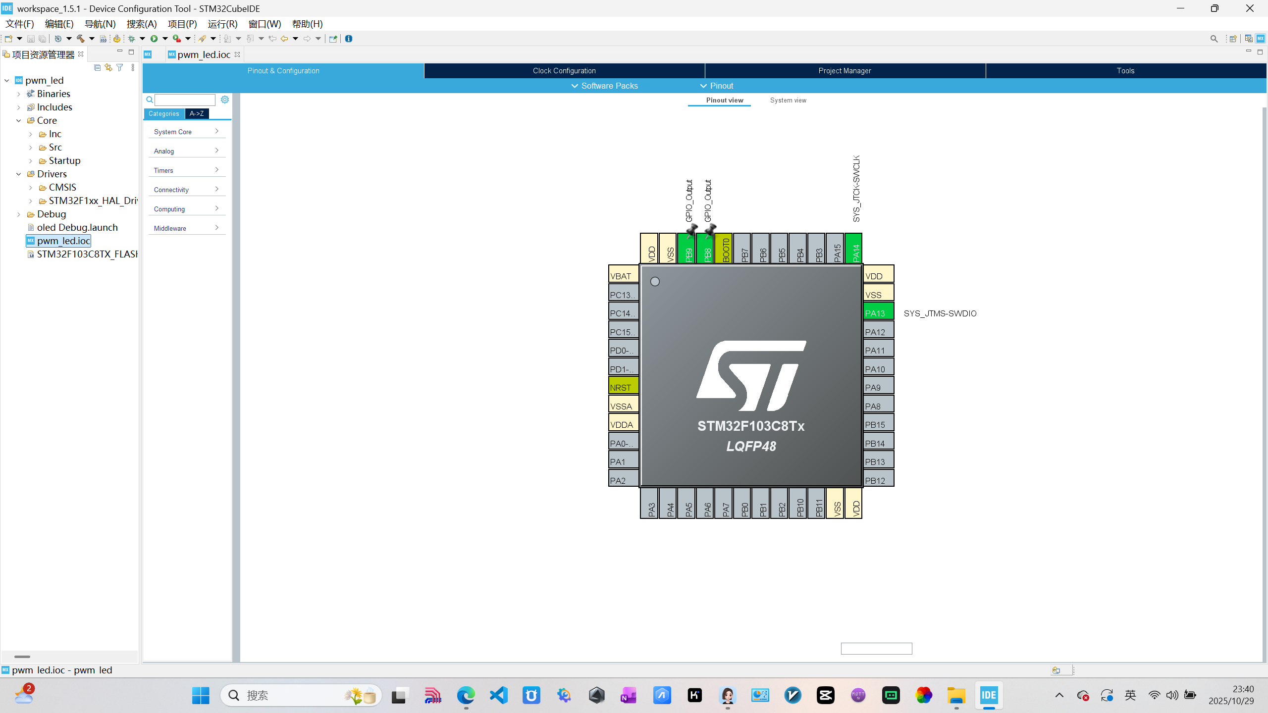Click the PA8 pin on the chip
This screenshot has height=713, width=1268.
pos(878,406)
